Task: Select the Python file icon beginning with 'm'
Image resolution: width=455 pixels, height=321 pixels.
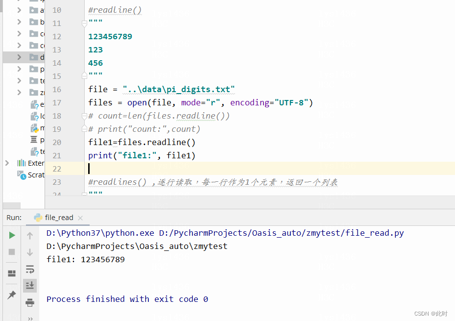Action: pos(35,128)
